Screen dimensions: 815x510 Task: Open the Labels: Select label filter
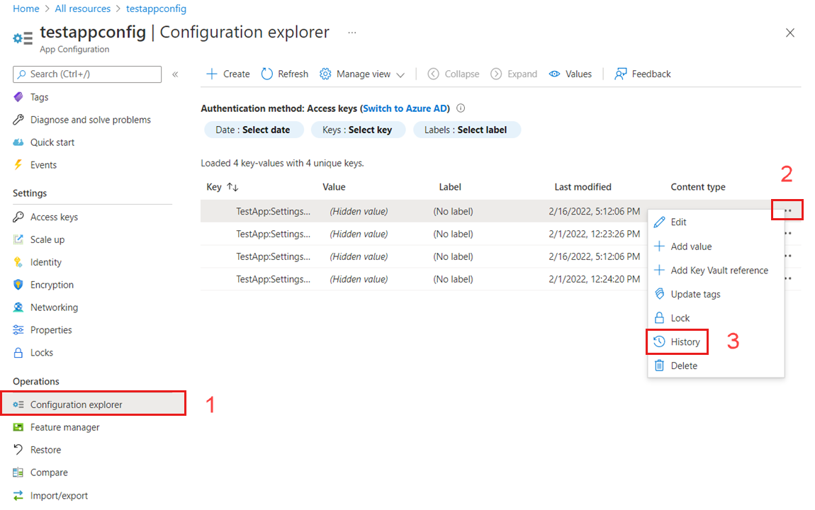467,129
